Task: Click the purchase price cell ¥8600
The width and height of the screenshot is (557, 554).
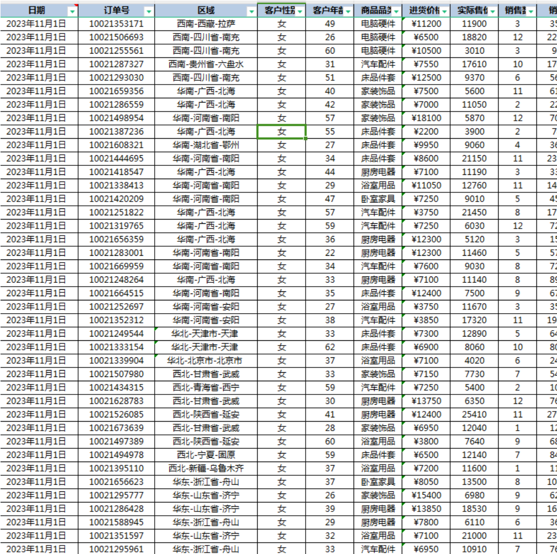Action: [426, 158]
